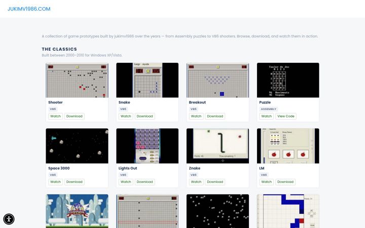This screenshot has width=365, height=228.
Task: Watch the Snake game video
Action: [x=126, y=116]
